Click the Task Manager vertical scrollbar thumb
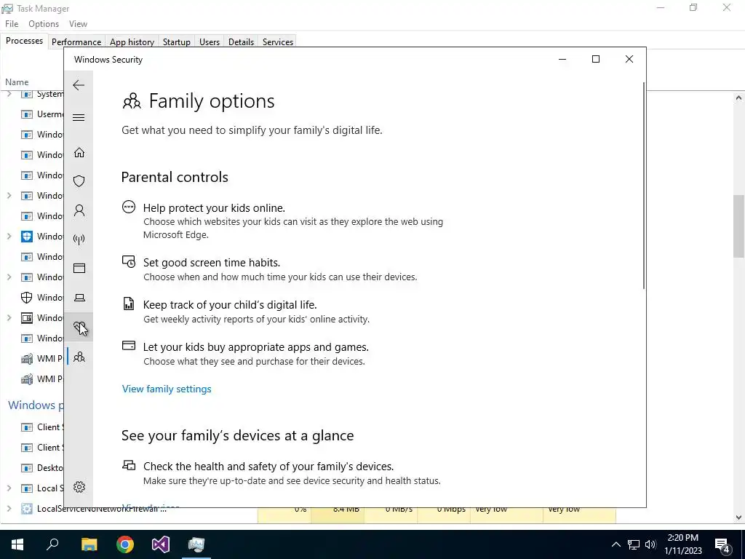Image resolution: width=745 pixels, height=559 pixels. pyautogui.click(x=738, y=226)
